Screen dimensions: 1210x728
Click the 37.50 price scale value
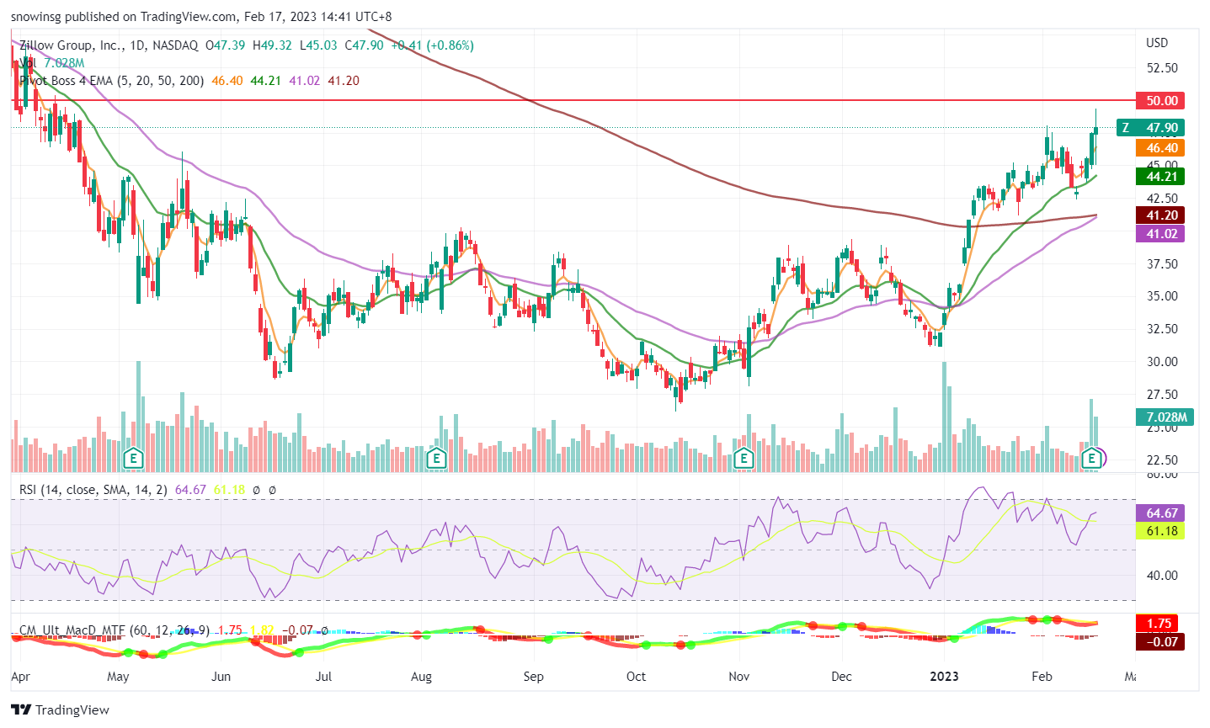coord(1161,264)
